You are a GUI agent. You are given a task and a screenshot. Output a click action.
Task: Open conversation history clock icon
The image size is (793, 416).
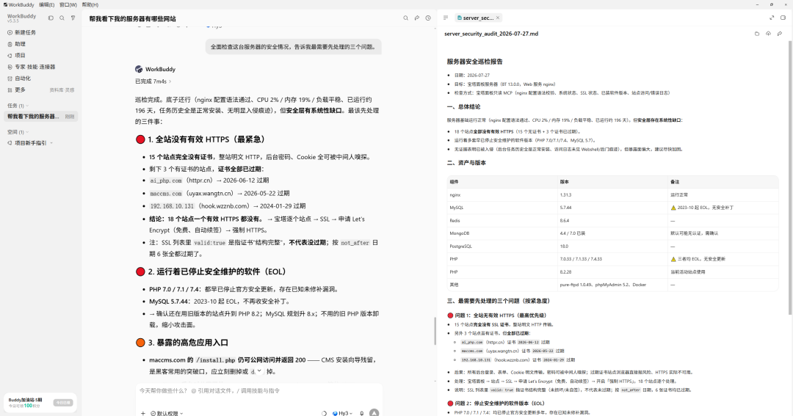428,18
